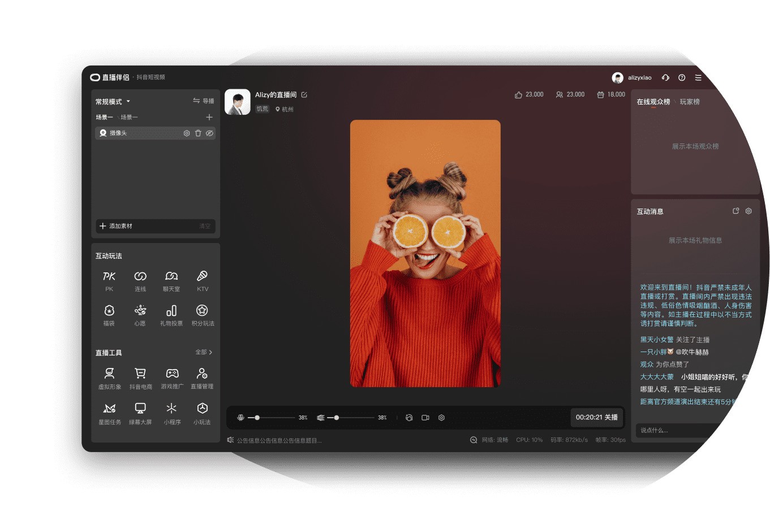The height and width of the screenshot is (516, 770).
Task: Mute the speaker audio output icon
Action: point(321,418)
